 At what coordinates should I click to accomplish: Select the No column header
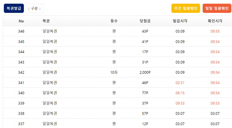click(x=21, y=21)
